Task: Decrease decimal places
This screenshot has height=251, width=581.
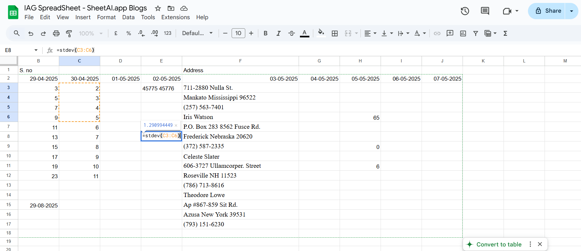Action: (141, 33)
